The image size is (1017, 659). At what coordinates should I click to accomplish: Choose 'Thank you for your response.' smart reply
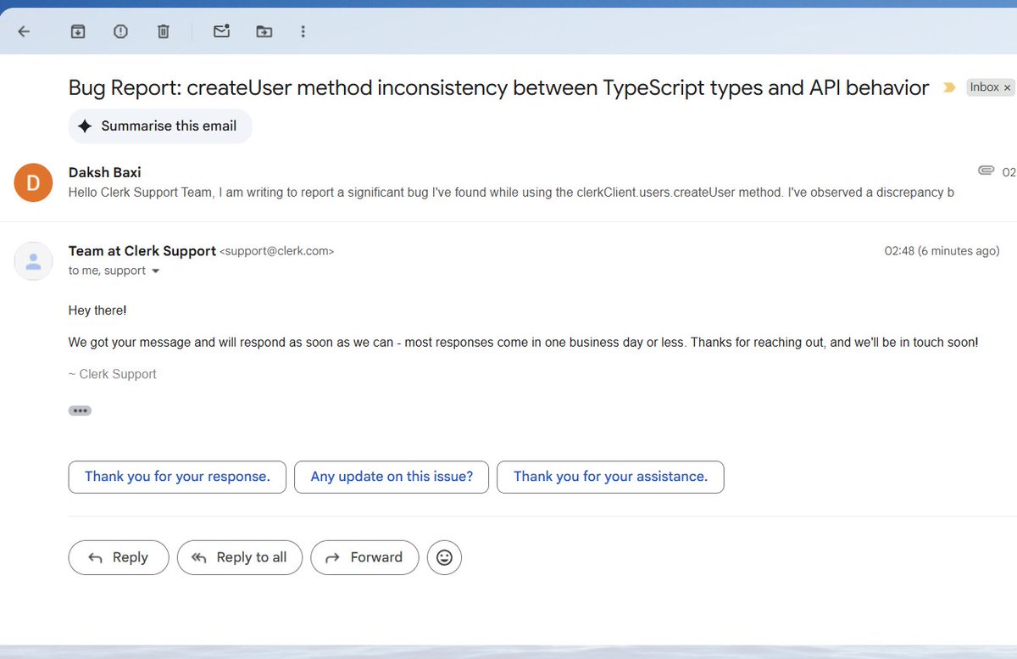tap(177, 477)
